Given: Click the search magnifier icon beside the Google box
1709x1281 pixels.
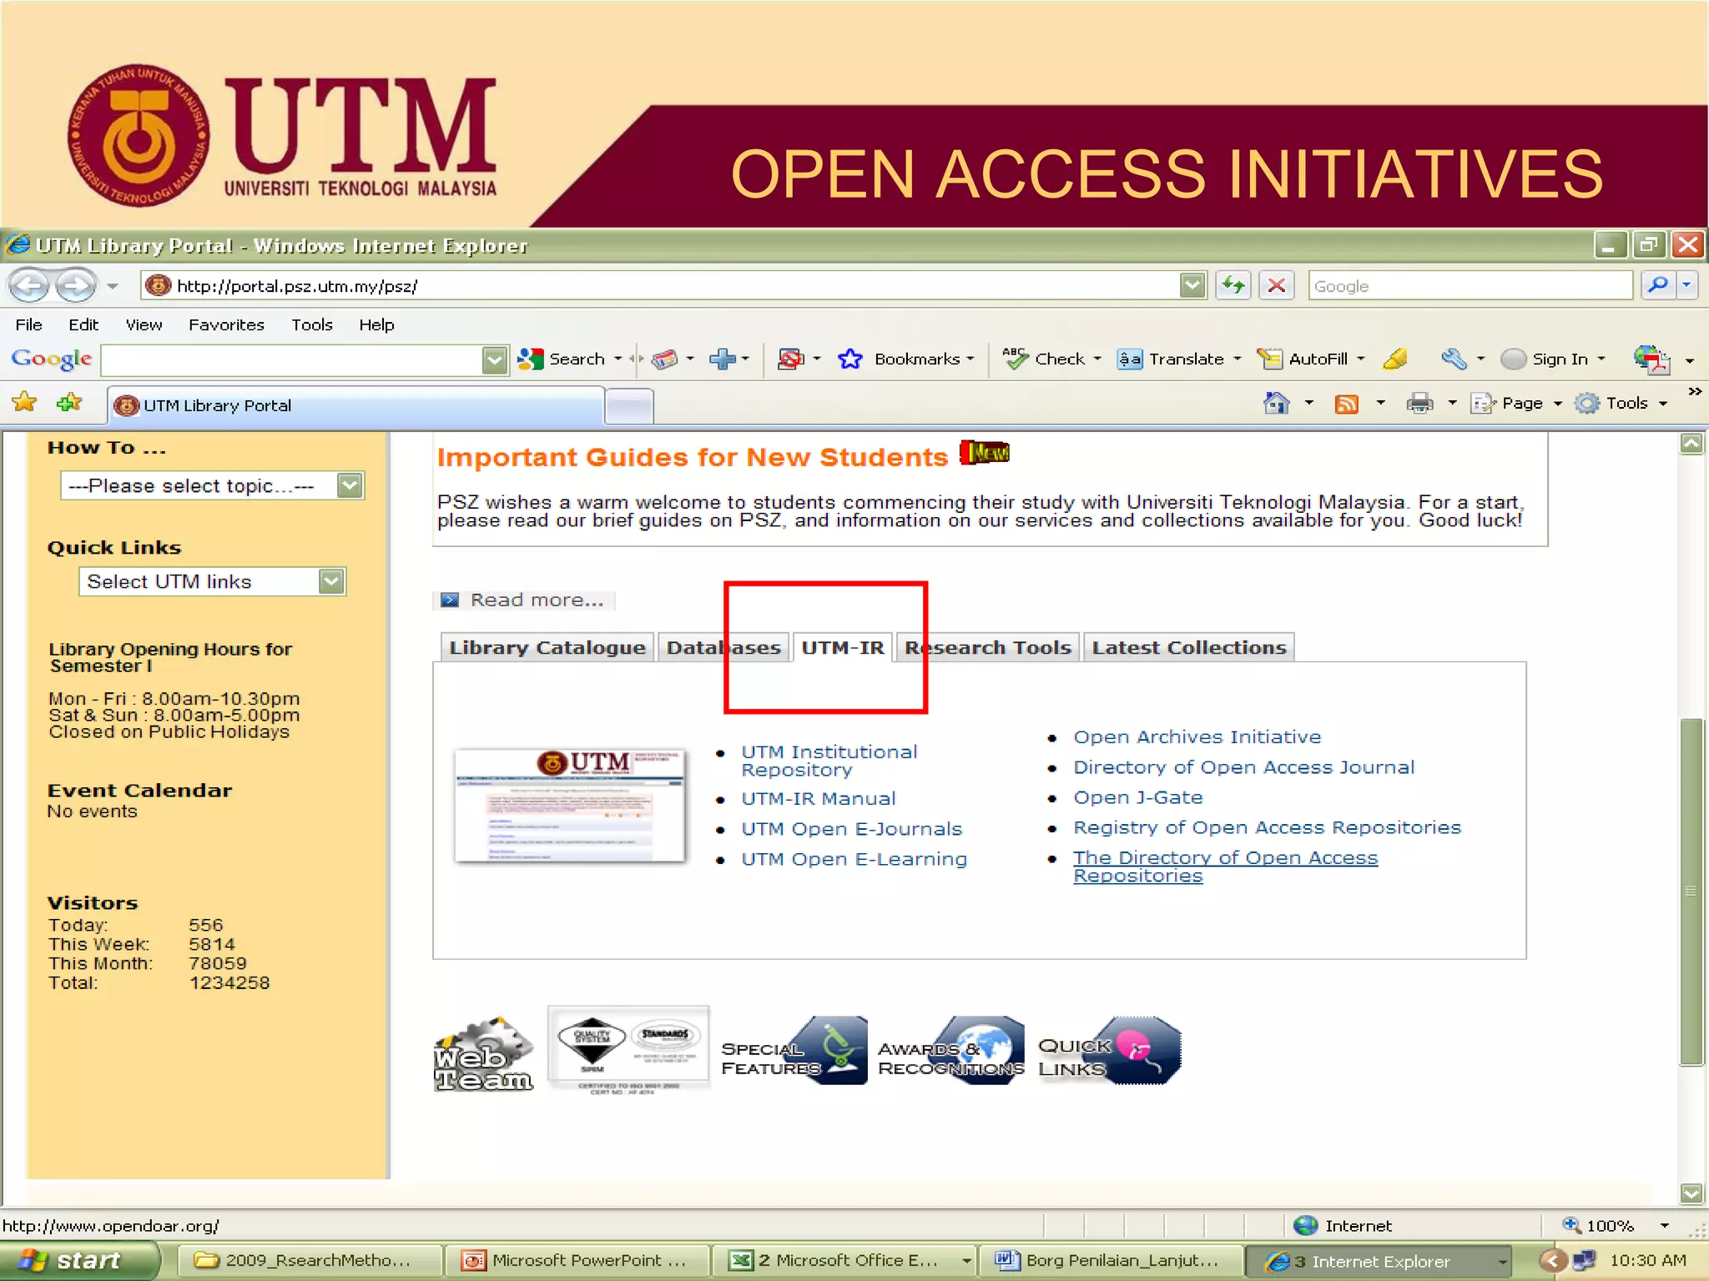Looking at the screenshot, I should (1657, 285).
